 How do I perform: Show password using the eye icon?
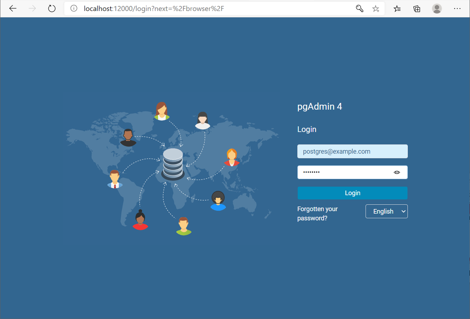pos(397,172)
